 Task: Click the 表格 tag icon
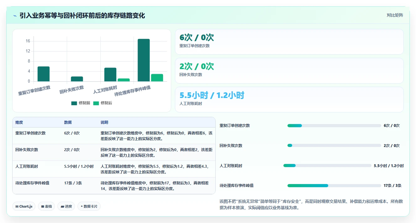pos(42,206)
